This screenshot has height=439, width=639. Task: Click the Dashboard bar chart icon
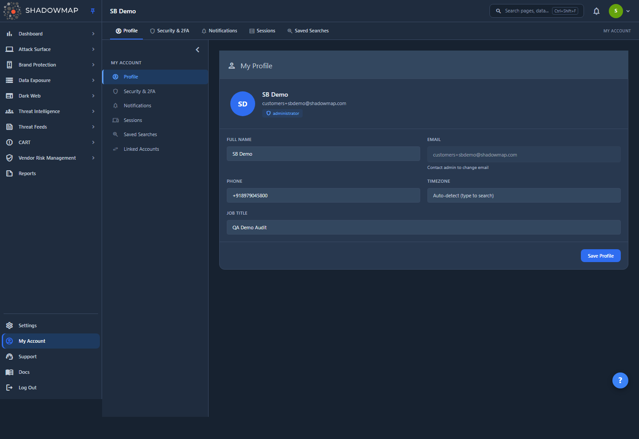[x=9, y=34]
